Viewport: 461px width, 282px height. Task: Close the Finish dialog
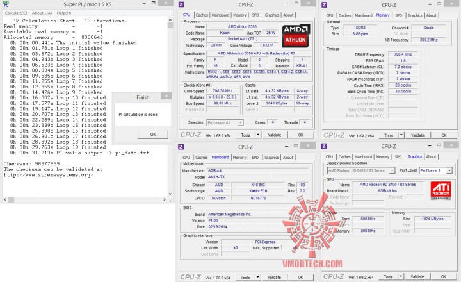click(166, 96)
